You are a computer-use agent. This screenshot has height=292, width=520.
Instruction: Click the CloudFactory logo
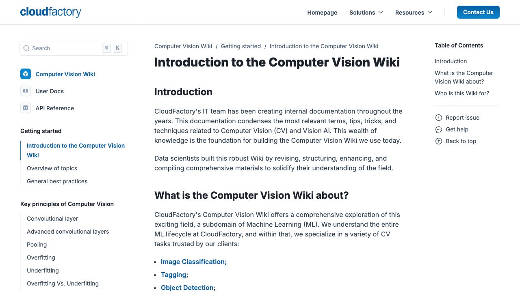(51, 12)
